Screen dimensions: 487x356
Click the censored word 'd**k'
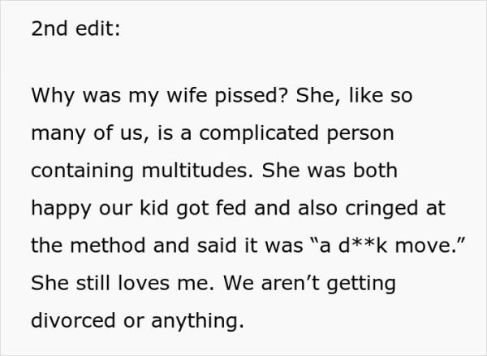click(363, 245)
